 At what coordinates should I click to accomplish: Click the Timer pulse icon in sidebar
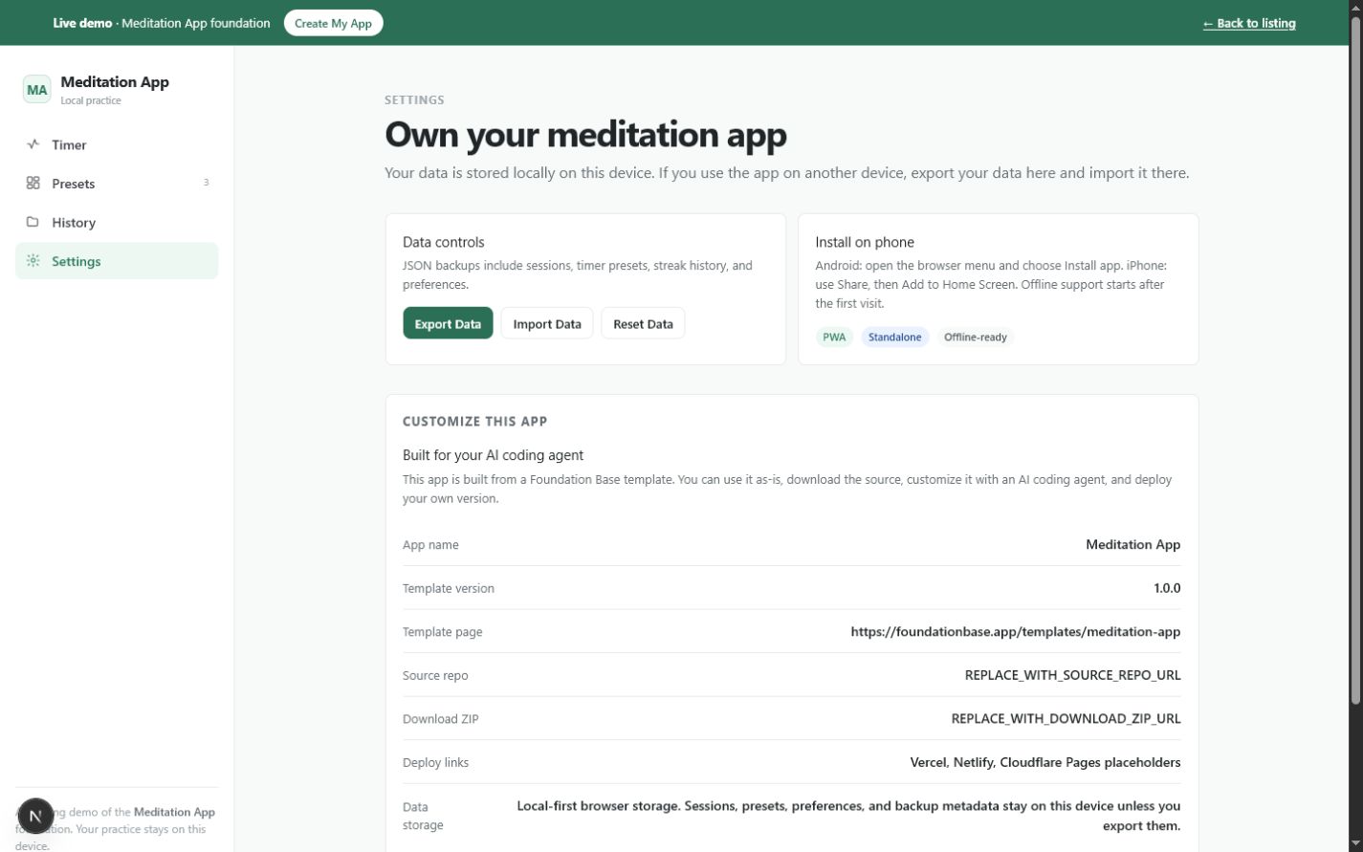coord(33,144)
